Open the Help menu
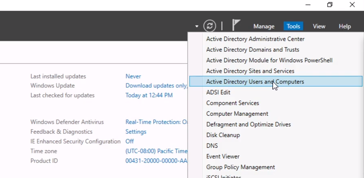Screen dimensions: 364x178 point(345,26)
